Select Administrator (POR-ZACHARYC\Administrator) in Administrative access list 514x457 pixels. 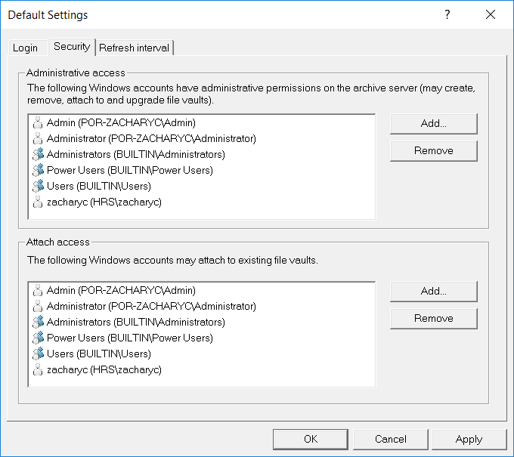[x=151, y=138]
